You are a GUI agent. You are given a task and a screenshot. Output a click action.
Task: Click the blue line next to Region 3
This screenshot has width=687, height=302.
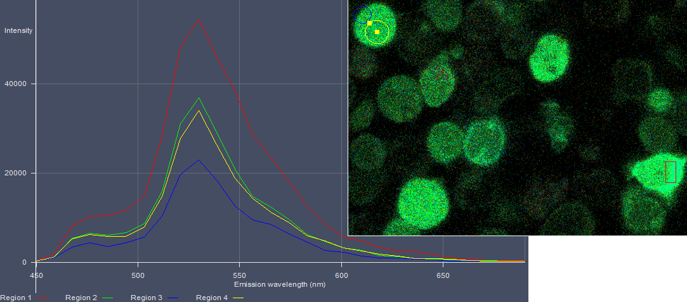(x=173, y=298)
